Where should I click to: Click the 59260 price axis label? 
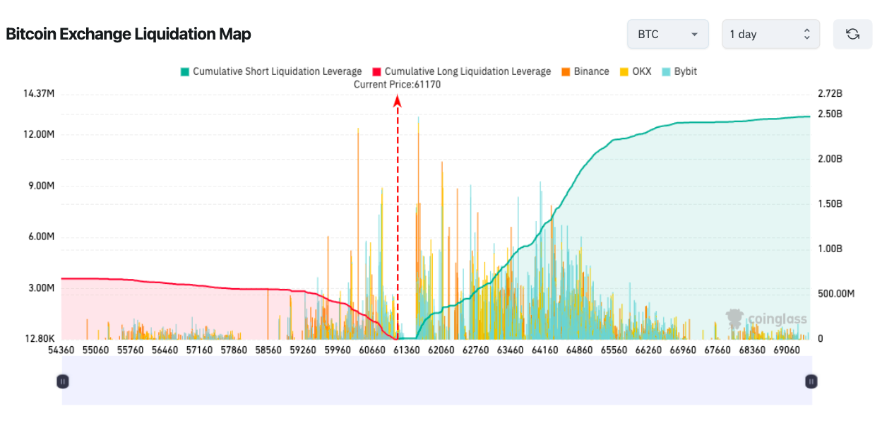303,350
